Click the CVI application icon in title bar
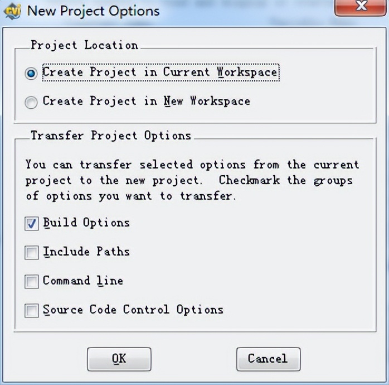Viewport: 389px width, 385px height. 12,10
